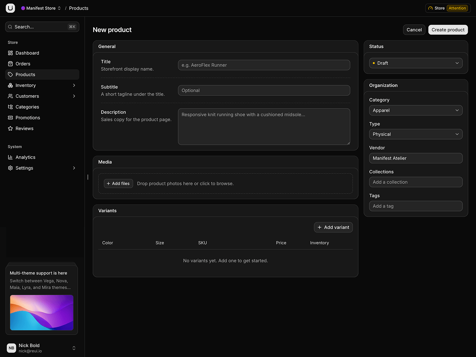
Task: Open the Category dropdown showing Apparel
Action: [416, 110]
